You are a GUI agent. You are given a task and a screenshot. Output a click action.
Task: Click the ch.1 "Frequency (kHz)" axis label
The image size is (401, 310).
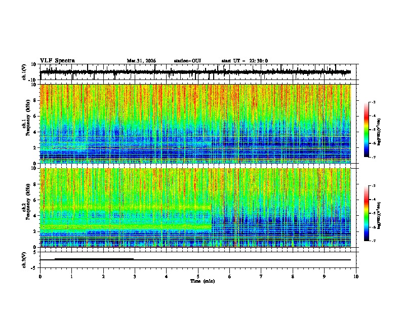[x=28, y=118]
